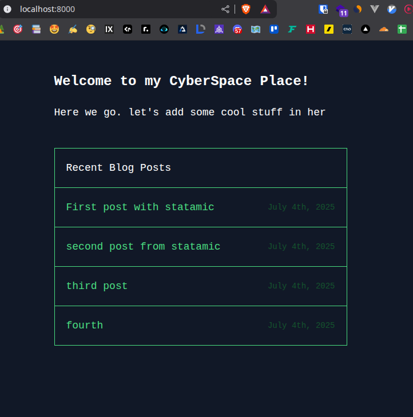Screen dimensions: 413x417
Task: Open the purple extension with the 11 badge
Action: point(342,10)
